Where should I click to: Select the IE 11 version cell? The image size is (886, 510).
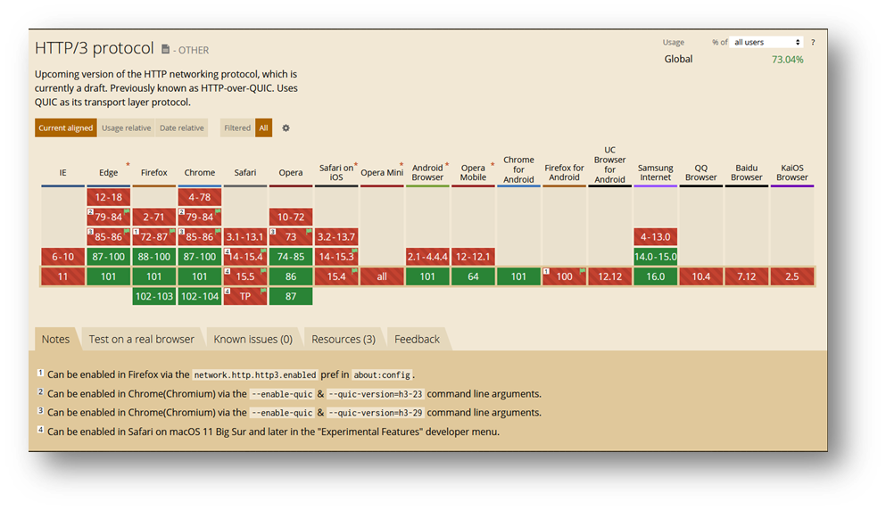(x=62, y=276)
